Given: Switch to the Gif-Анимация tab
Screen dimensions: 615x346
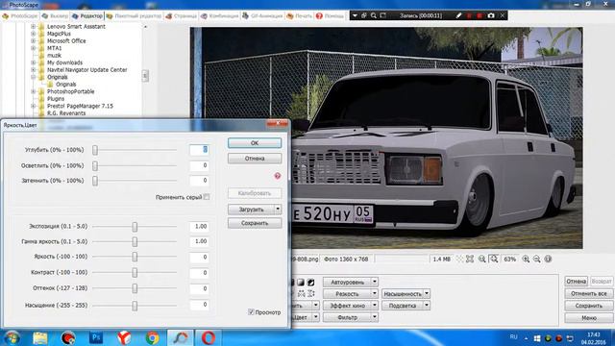Looking at the screenshot, I should coord(262,16).
